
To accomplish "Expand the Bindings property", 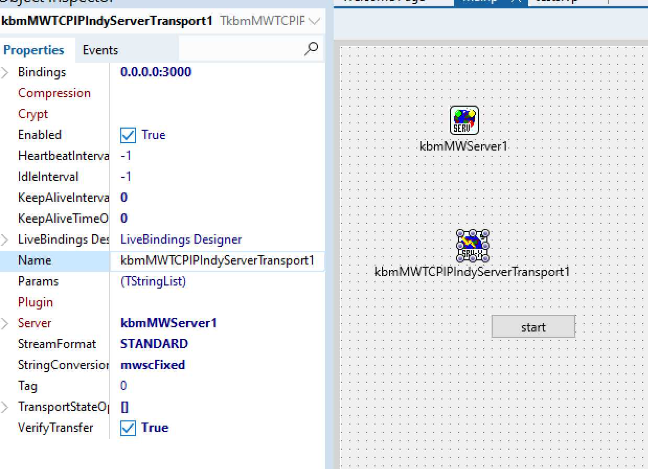I will 5,72.
